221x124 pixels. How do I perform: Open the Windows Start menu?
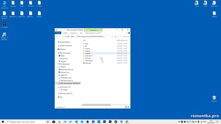pos(3,122)
